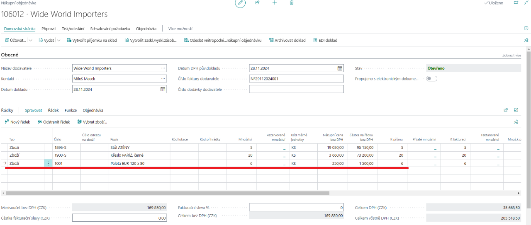Open document in new window icon
Viewport: 531px width, 225px height.
(x=516, y=3)
